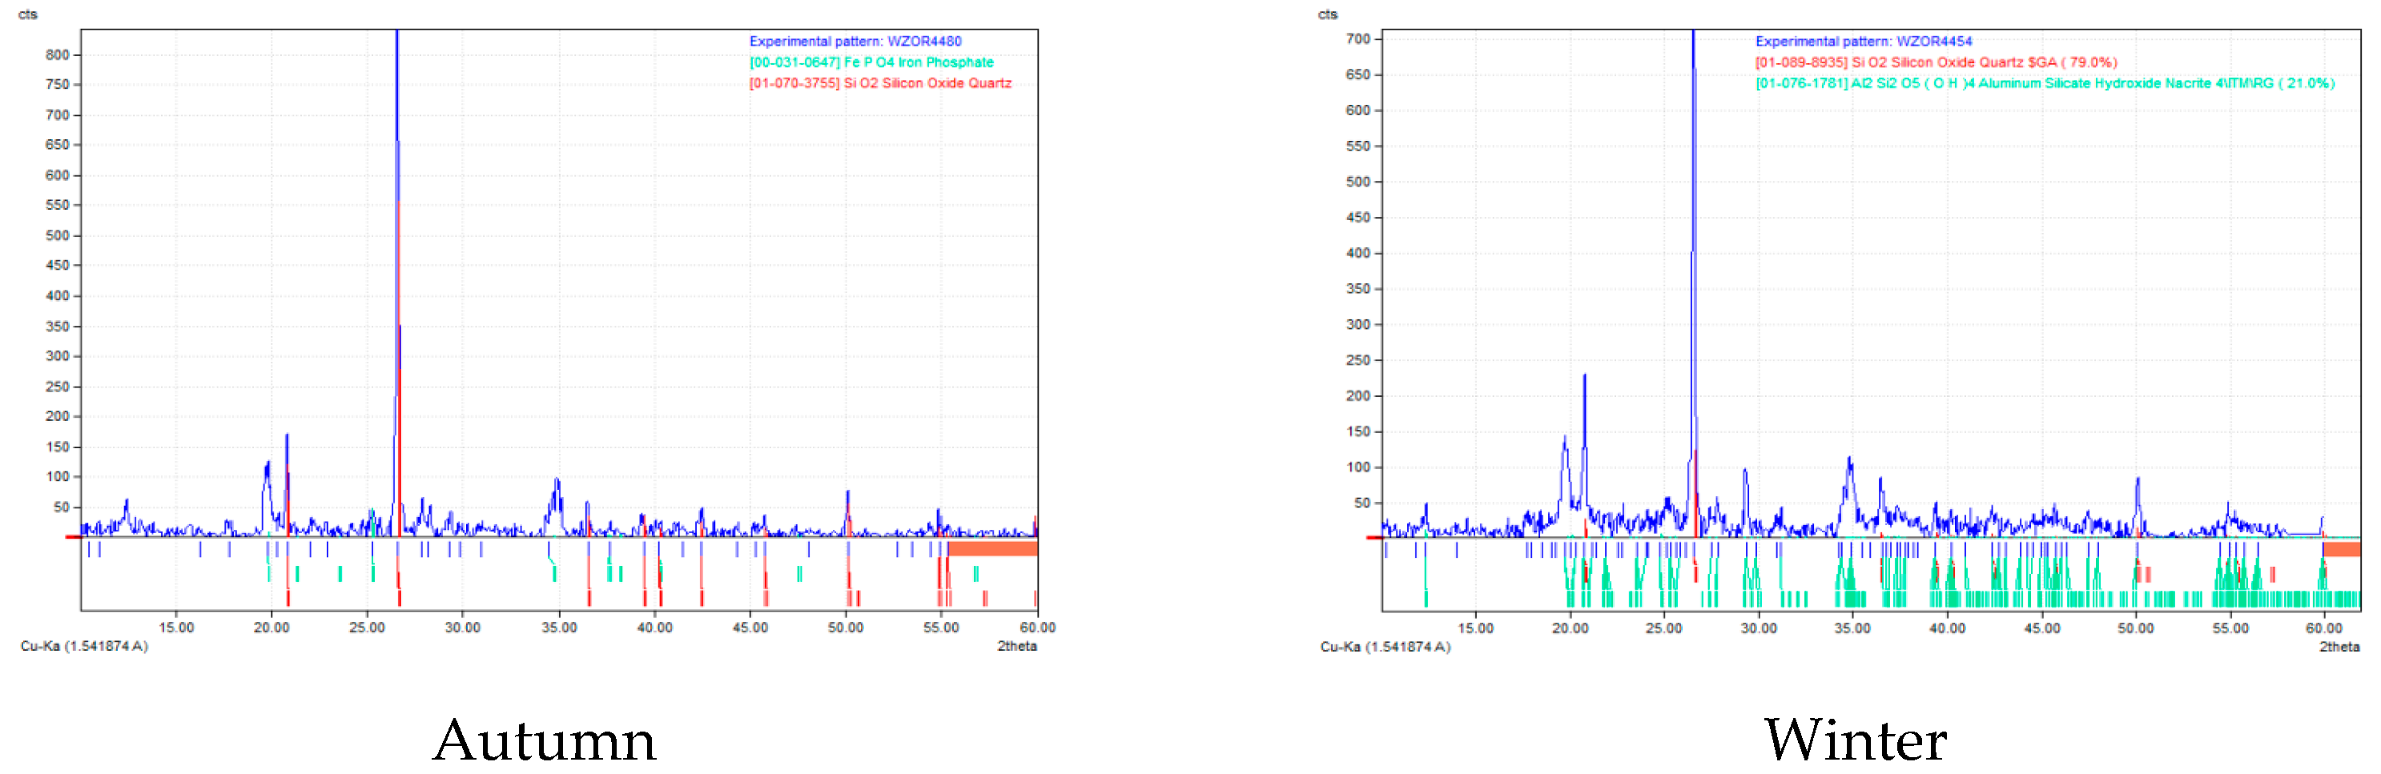Select the Winter chart's Quartz $GA 79.0% legend entry
Image resolution: width=2381 pixels, height=774 pixels.
[x=1936, y=62]
